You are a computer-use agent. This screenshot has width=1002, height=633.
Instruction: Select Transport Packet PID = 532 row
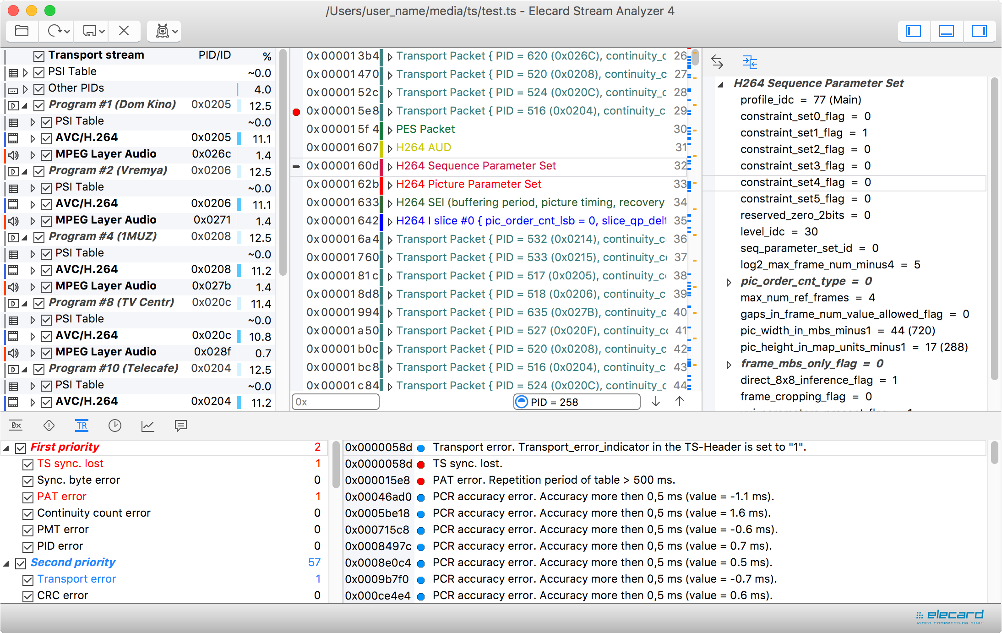tap(489, 239)
